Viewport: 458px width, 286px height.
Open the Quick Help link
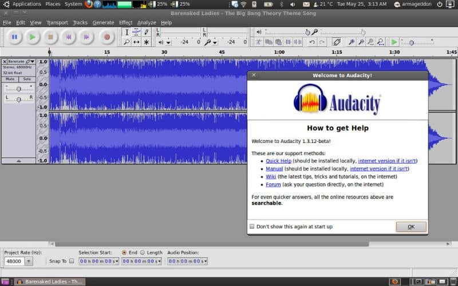tap(278, 161)
